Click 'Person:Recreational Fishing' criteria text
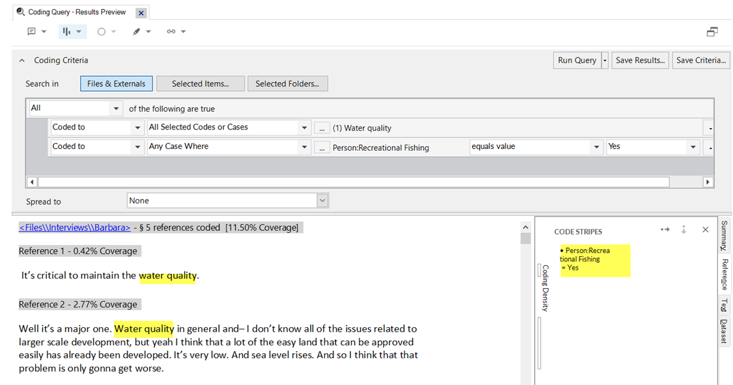 (381, 148)
